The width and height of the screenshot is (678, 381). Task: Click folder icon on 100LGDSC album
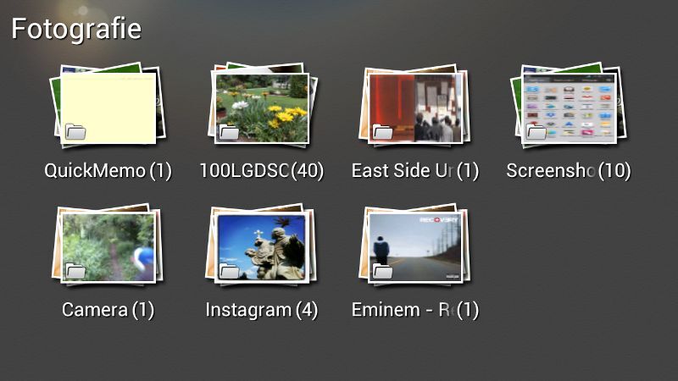tap(229, 132)
